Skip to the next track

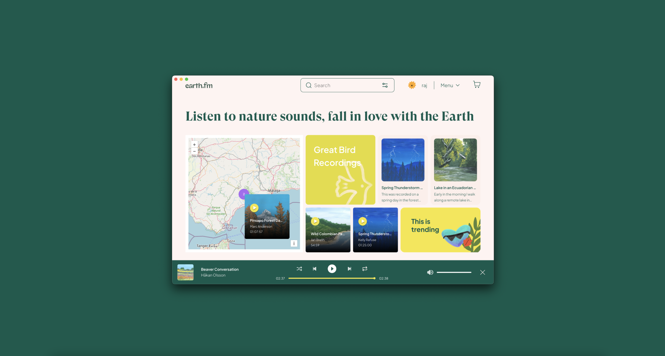(349, 269)
